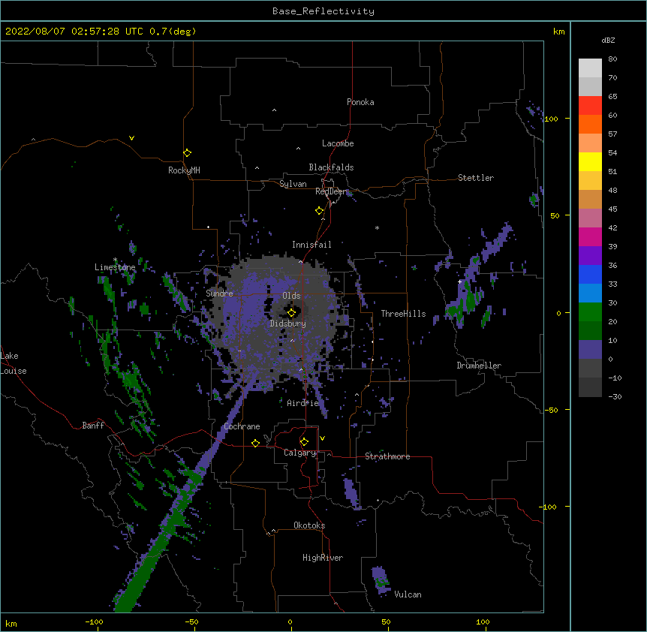Screen dimensions: 647x632
Task: Click the Didsbury town label
Action: [x=287, y=324]
